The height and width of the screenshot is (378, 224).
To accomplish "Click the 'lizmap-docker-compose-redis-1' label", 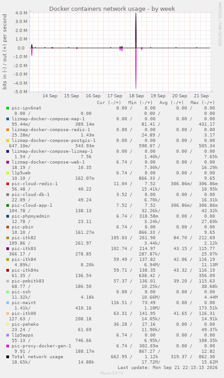I will pos(51,130).
